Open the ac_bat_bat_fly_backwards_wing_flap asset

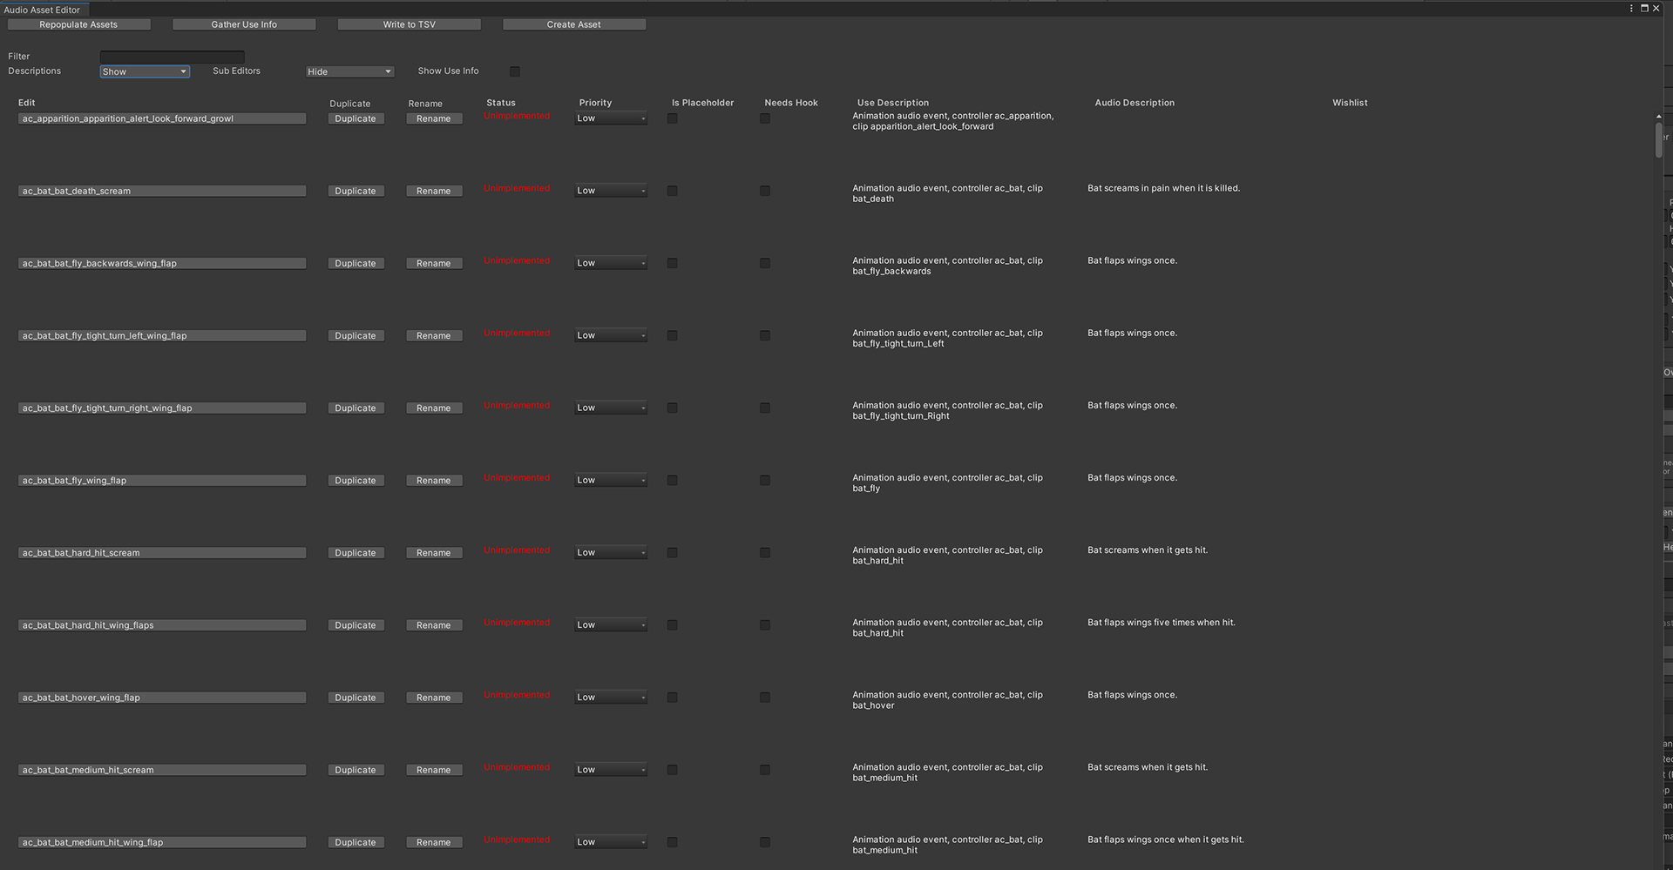162,263
